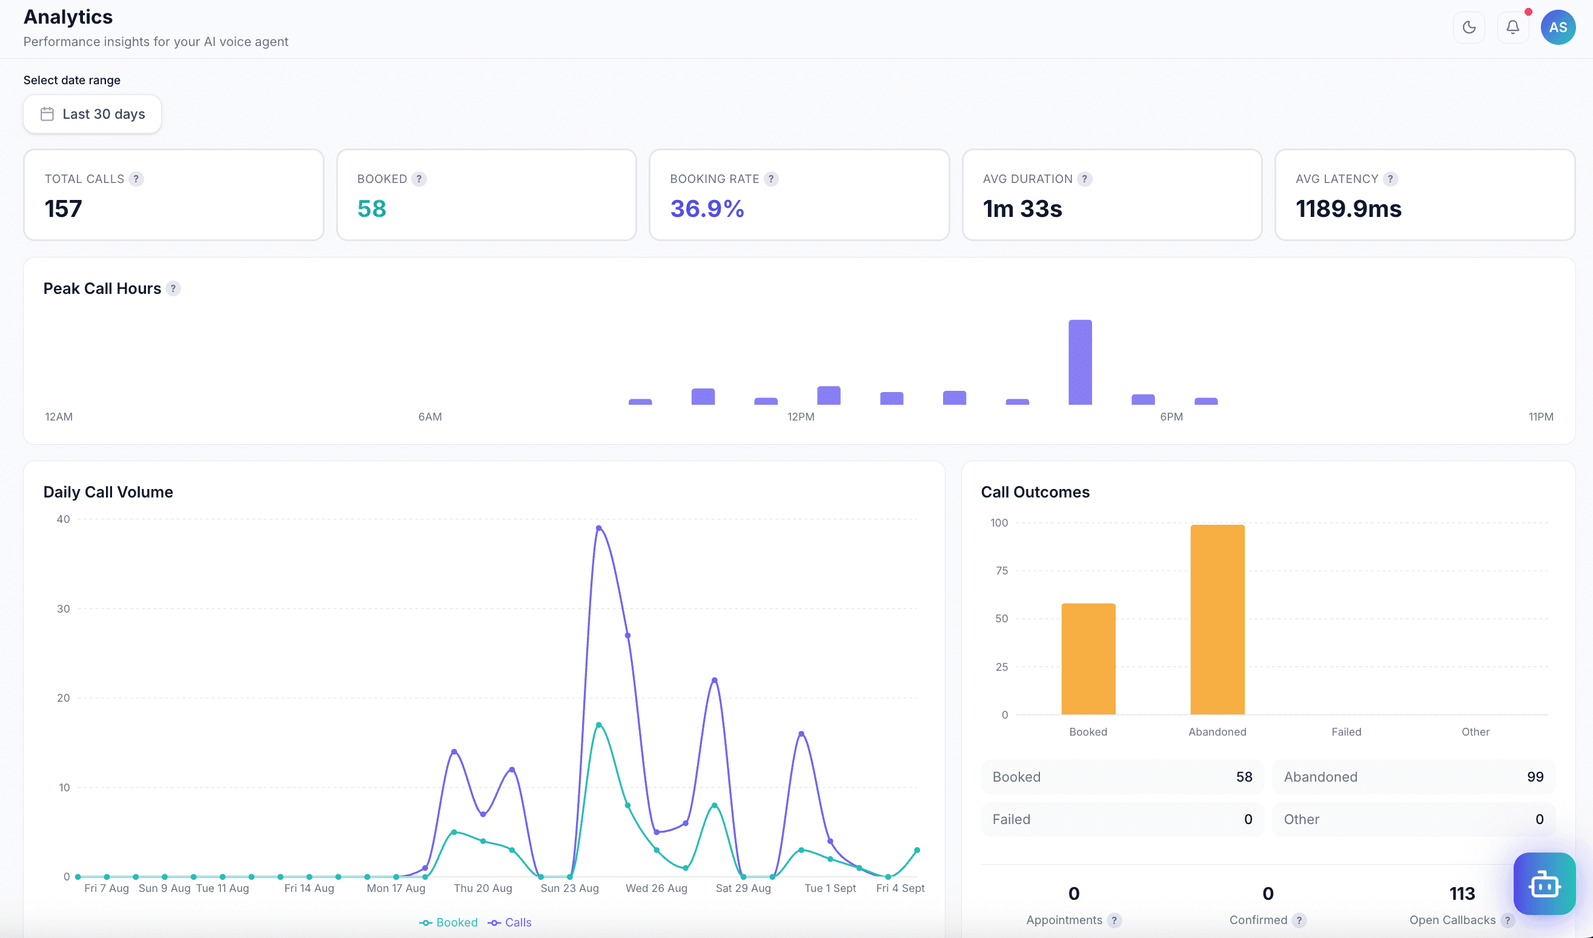Click the Analytics page title
This screenshot has width=1593, height=938.
click(x=68, y=17)
